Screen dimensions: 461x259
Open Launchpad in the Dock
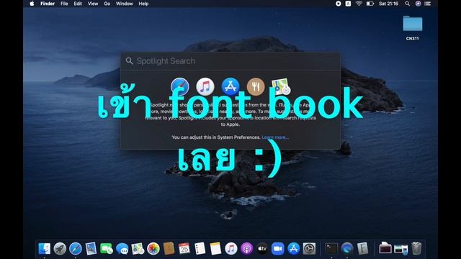[60, 249]
